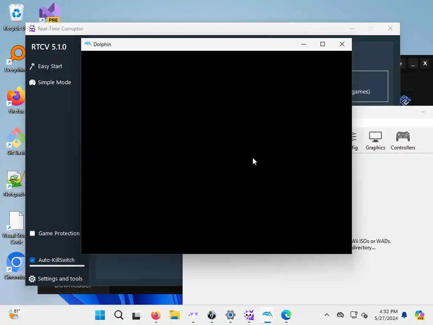Click the Easy Start wand icon

pyautogui.click(x=32, y=66)
